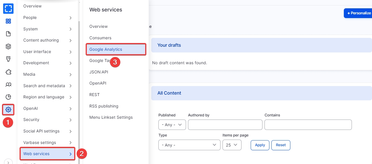Screen dimensions: 372x164
Task: Open the Reports pie chart icon
Action: click(x=8, y=97)
